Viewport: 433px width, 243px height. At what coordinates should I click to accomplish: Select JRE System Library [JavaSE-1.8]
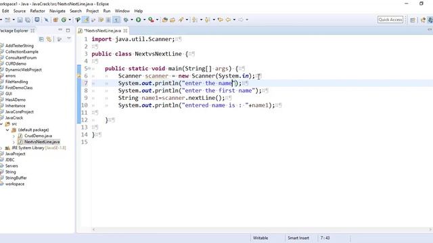tap(39, 148)
